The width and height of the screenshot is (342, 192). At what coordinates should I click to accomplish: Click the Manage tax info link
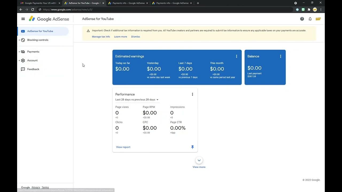(x=101, y=37)
